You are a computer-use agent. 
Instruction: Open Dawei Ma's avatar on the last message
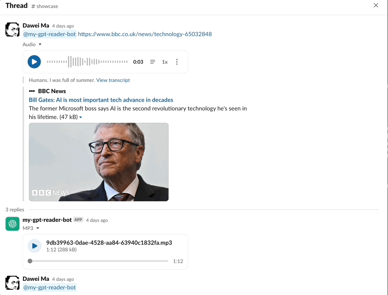tap(12, 283)
